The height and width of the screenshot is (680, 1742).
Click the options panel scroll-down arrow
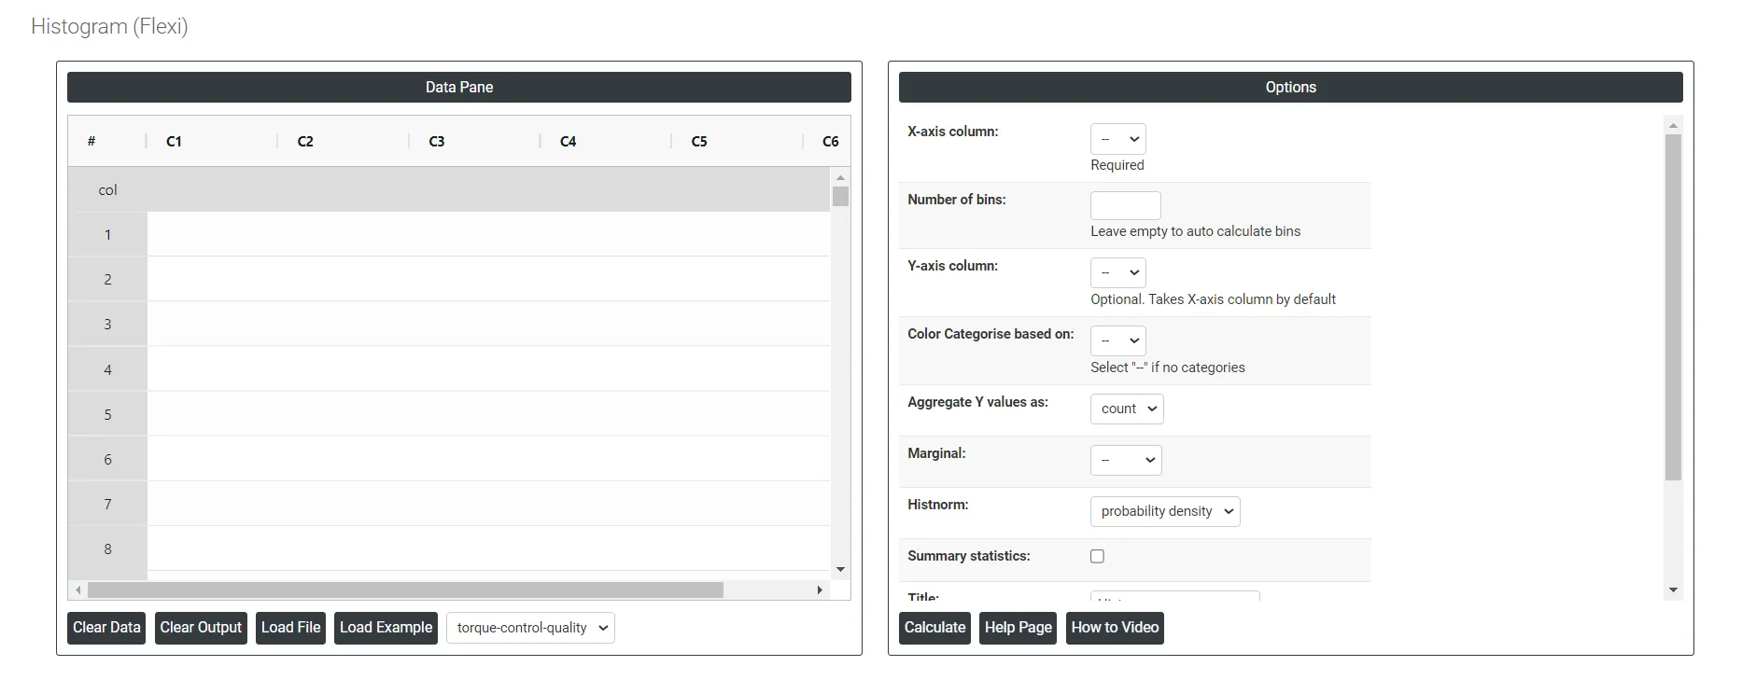coord(1673,590)
